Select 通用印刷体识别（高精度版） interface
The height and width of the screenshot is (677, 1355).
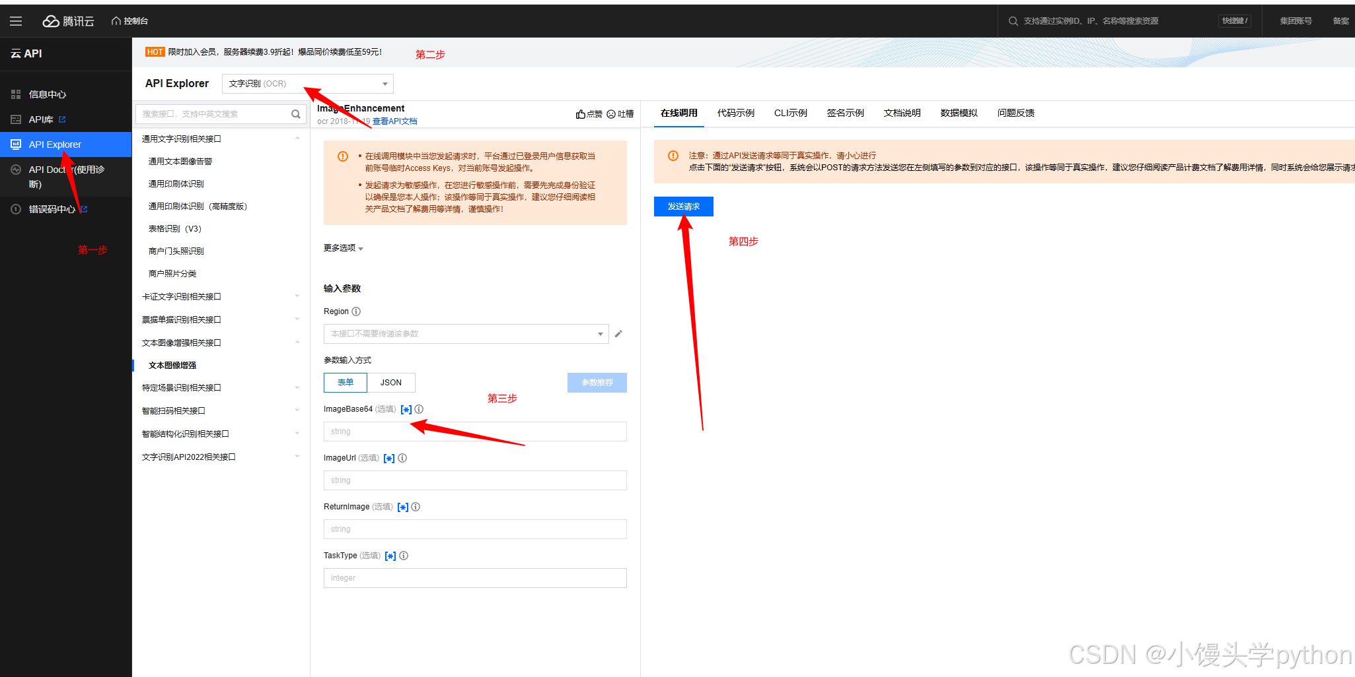click(198, 206)
